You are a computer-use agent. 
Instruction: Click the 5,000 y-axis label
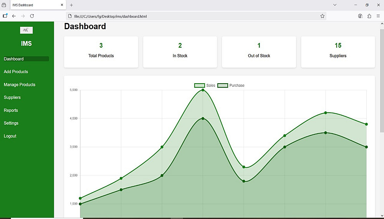(73, 90)
